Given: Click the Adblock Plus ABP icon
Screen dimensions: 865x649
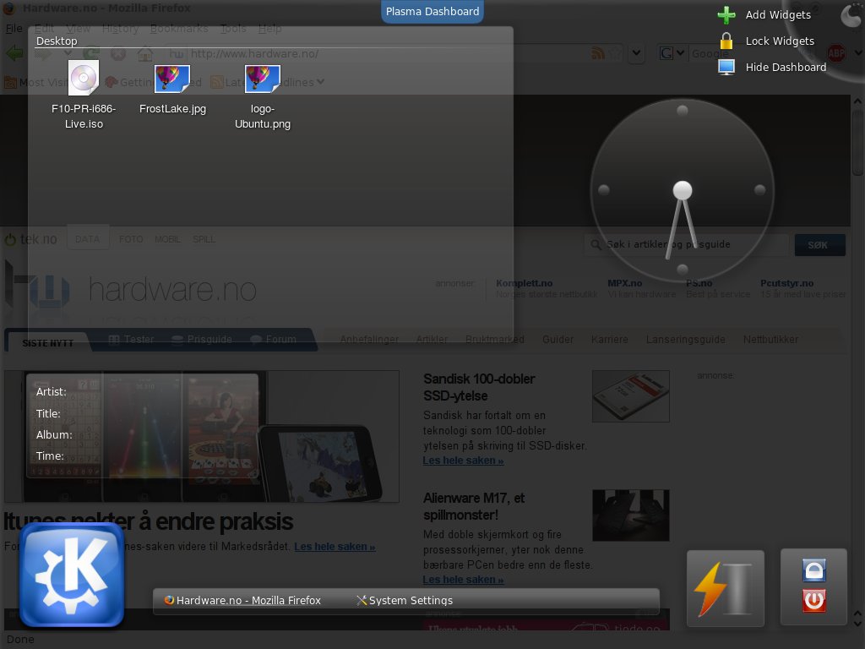Looking at the screenshot, I should coord(835,53).
